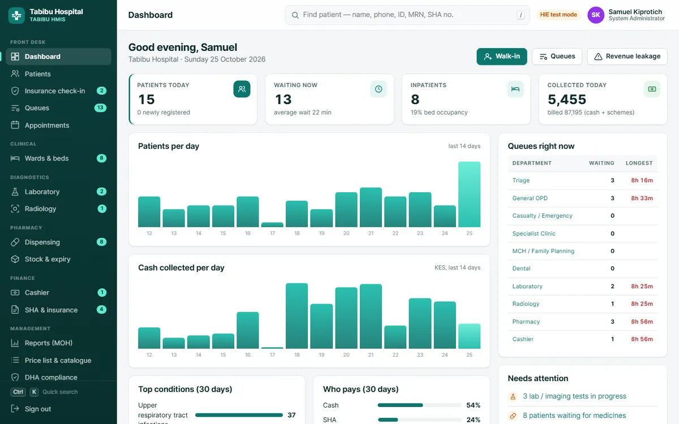
Task: Click the Patients Today card people icon
Action: click(242, 89)
